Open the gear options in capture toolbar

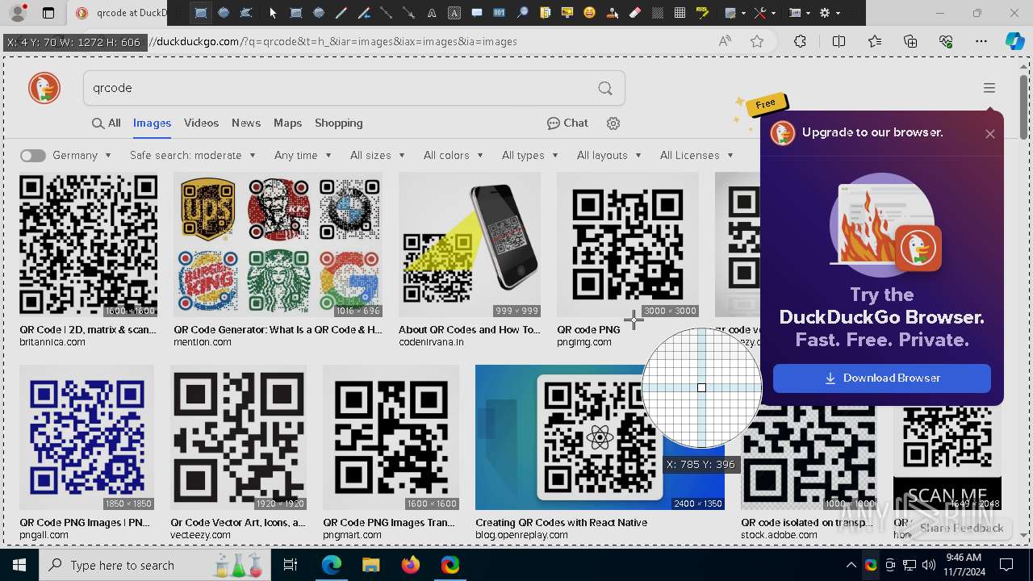pyautogui.click(x=825, y=13)
